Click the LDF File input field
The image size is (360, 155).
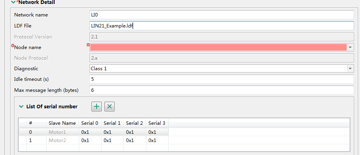click(221, 26)
